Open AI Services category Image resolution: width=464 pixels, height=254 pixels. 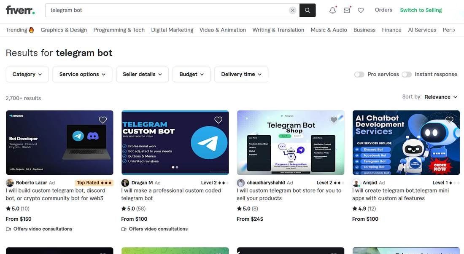(422, 30)
